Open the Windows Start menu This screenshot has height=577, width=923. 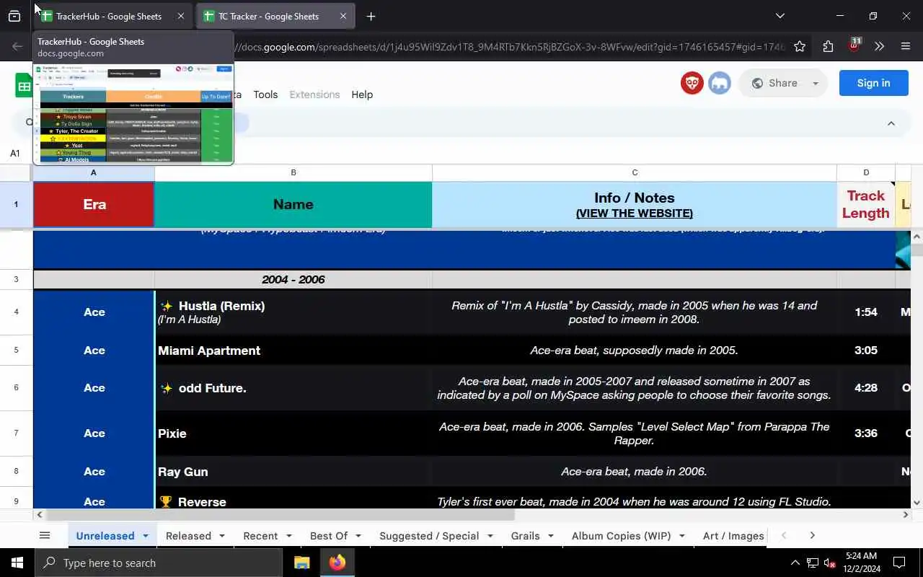[17, 563]
